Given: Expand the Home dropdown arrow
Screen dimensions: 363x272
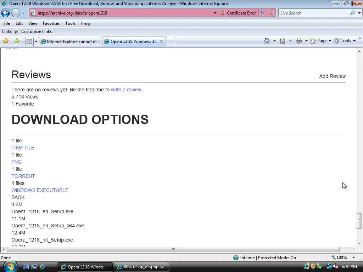Looking at the screenshot, I should tap(275, 41).
